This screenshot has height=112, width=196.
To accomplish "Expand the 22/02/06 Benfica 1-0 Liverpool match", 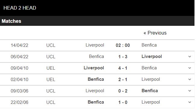I will coord(189,102).
